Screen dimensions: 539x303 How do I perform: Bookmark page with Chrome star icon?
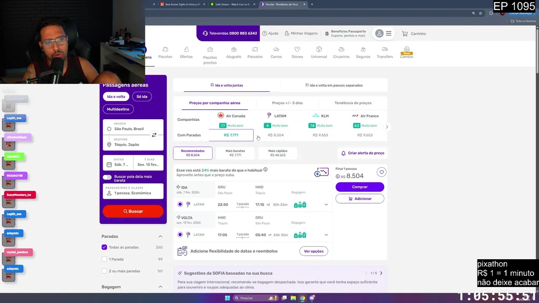point(480,13)
